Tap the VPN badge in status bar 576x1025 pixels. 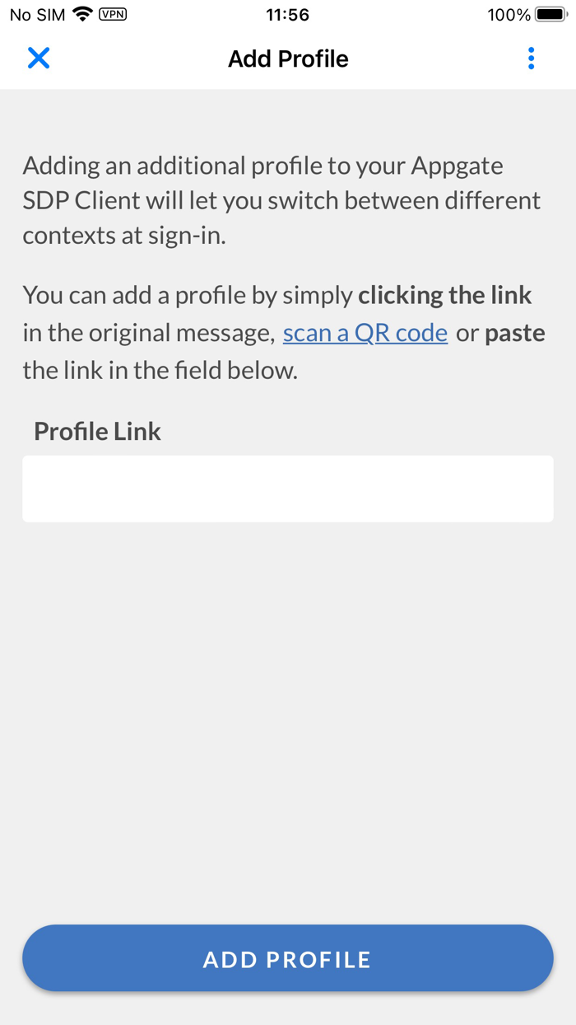pos(111,14)
